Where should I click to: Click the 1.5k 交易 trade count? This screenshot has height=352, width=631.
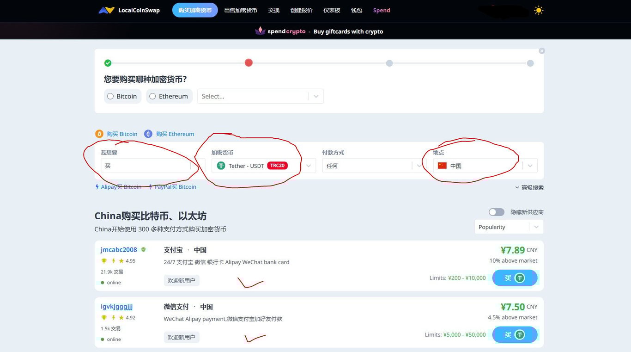pyautogui.click(x=110, y=328)
